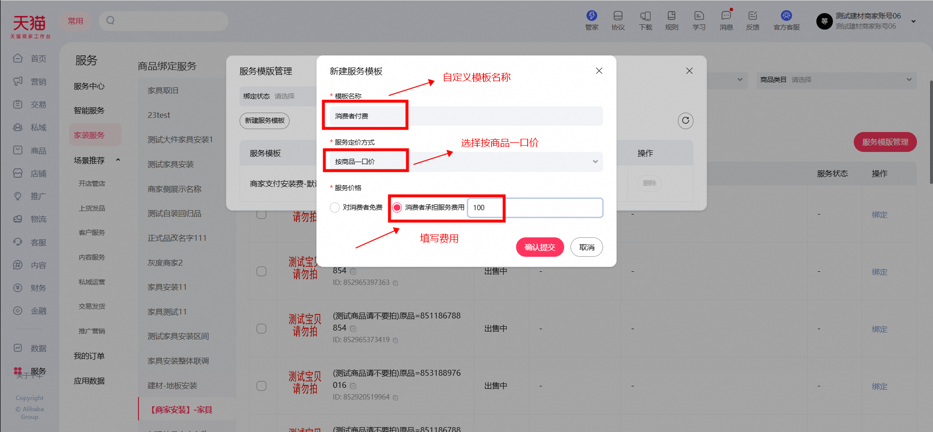Select 家具取旧 service item
Image resolution: width=933 pixels, height=432 pixels.
[163, 90]
